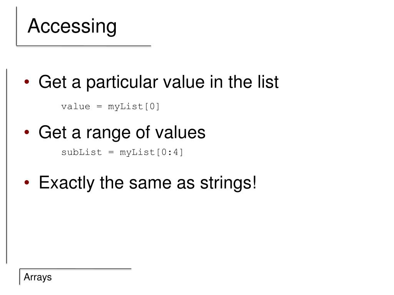The height and width of the screenshot is (295, 394).
Task: Click the "Get a range of values" text
Action: coord(122,133)
